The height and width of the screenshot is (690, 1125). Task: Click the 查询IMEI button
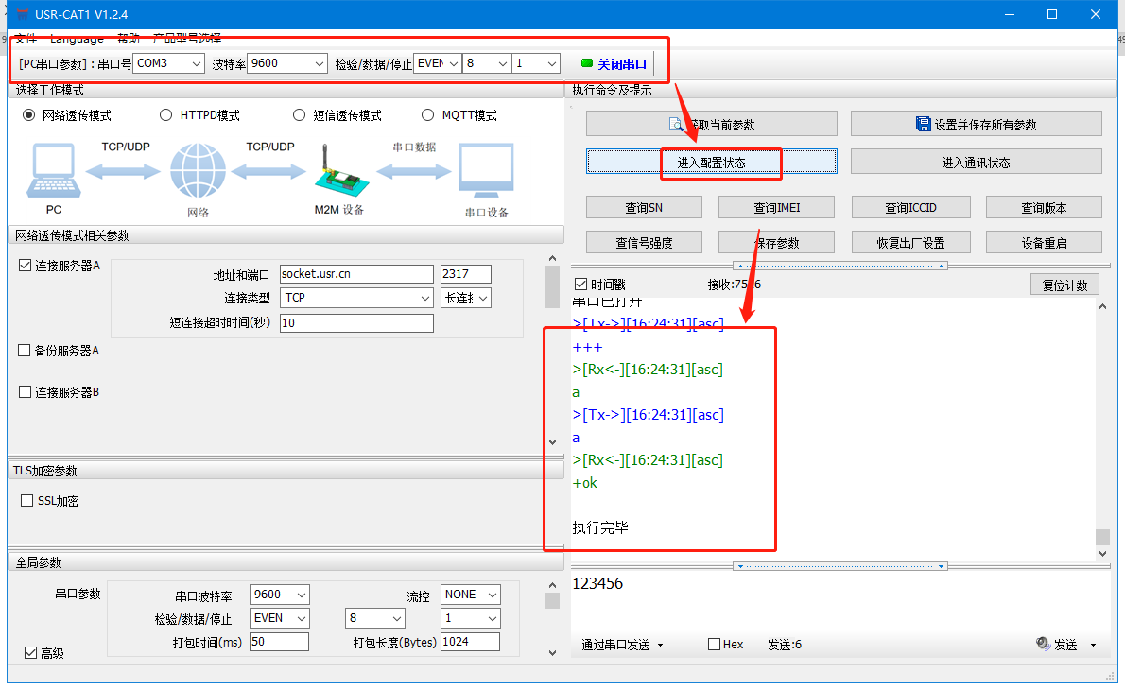click(x=776, y=207)
